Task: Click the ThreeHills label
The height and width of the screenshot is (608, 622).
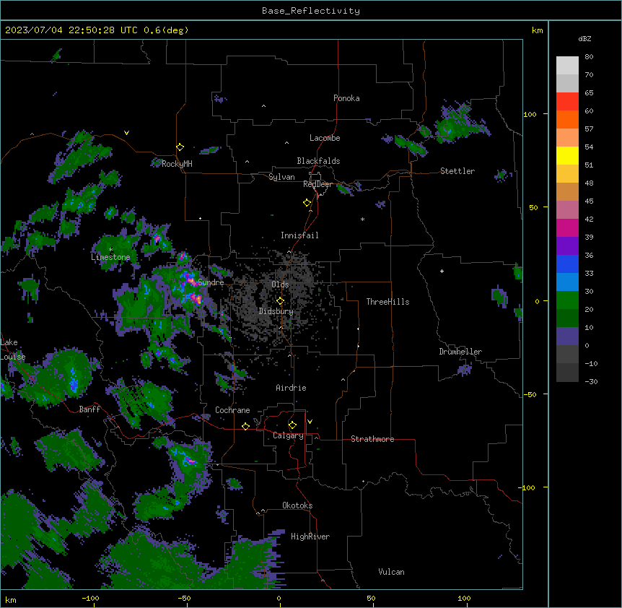Action: pyautogui.click(x=387, y=302)
